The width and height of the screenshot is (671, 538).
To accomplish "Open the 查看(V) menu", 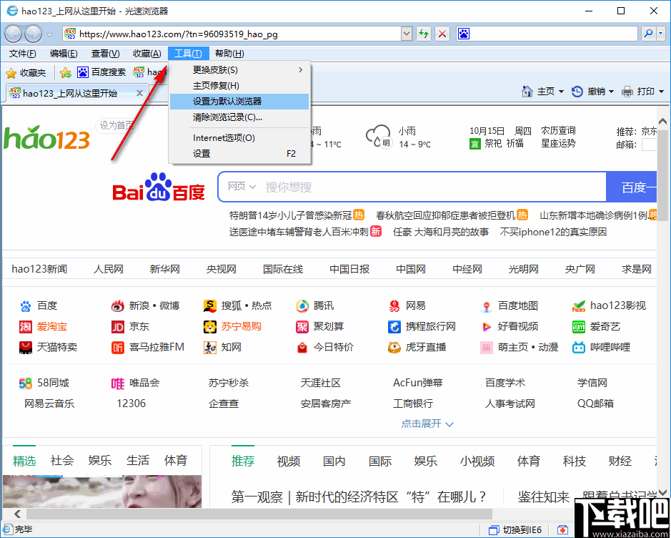I will pyautogui.click(x=105, y=54).
